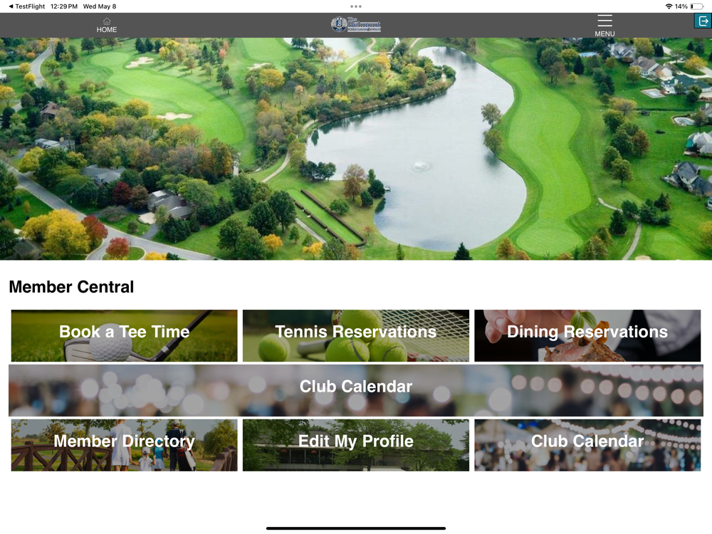Open Dining Reservations tile
The image size is (712, 534).
coord(587,335)
